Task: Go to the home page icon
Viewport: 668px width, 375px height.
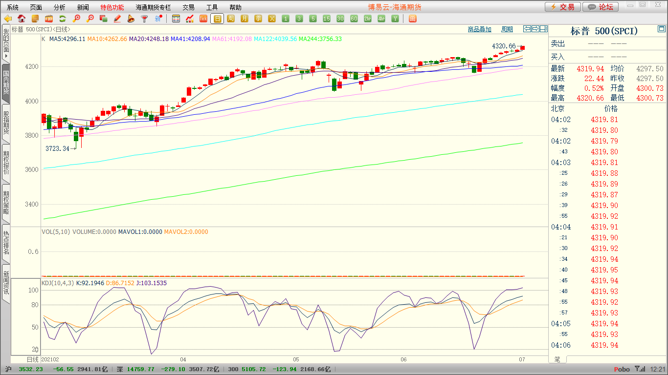Action: (x=22, y=19)
